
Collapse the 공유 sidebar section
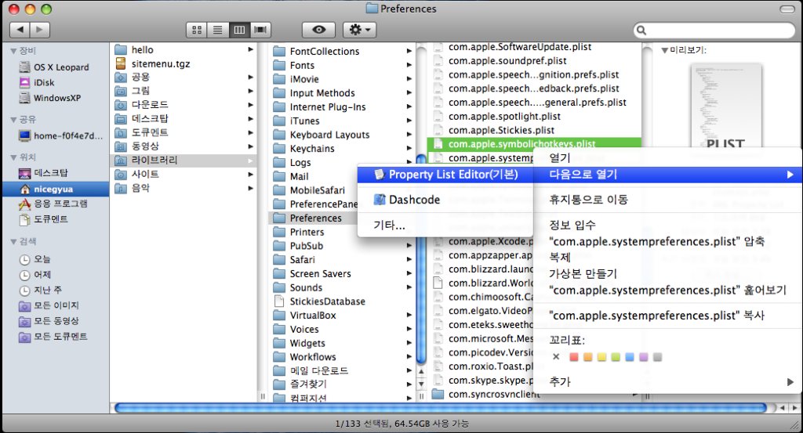pyautogui.click(x=14, y=120)
